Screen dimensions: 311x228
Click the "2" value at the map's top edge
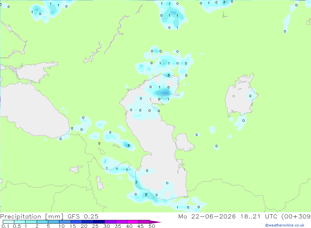[224, 2]
